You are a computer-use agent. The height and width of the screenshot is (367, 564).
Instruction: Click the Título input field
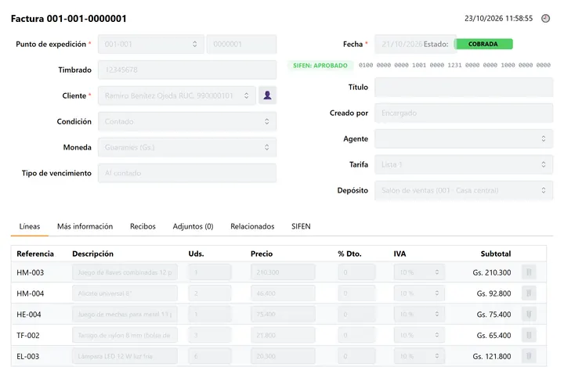click(464, 87)
